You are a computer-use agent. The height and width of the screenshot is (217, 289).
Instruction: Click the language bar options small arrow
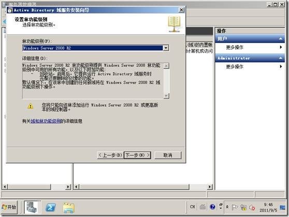point(221,208)
